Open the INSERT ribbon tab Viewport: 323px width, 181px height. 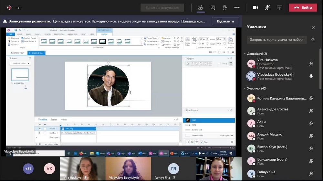[x=28, y=34]
